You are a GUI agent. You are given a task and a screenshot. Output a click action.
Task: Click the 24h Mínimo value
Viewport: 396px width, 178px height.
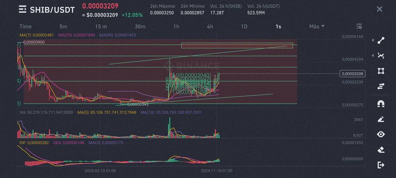[x=192, y=13]
